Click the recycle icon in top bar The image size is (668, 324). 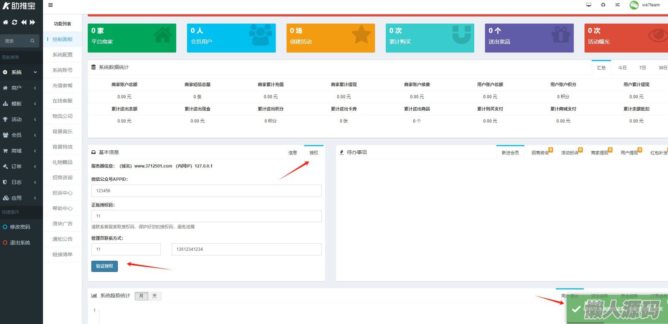point(603,5)
